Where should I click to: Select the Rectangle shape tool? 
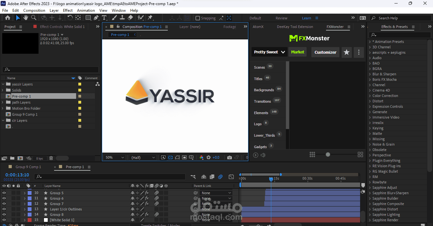coord(88,18)
